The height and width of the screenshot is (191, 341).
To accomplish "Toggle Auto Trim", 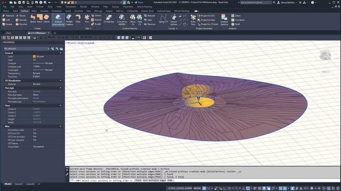I will (x=193, y=20).
